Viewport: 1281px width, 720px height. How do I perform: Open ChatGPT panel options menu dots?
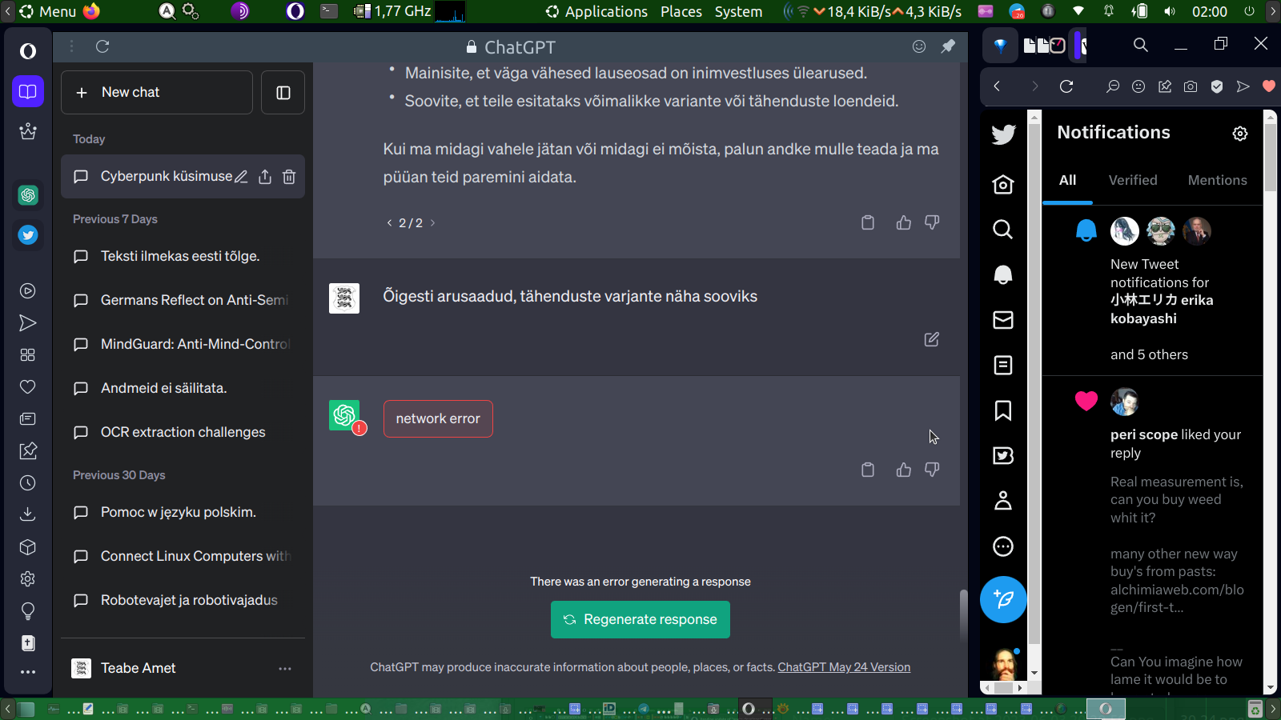(x=72, y=46)
